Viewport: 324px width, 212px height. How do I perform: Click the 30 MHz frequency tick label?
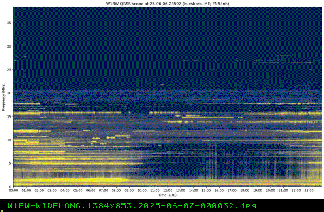click(x=9, y=46)
